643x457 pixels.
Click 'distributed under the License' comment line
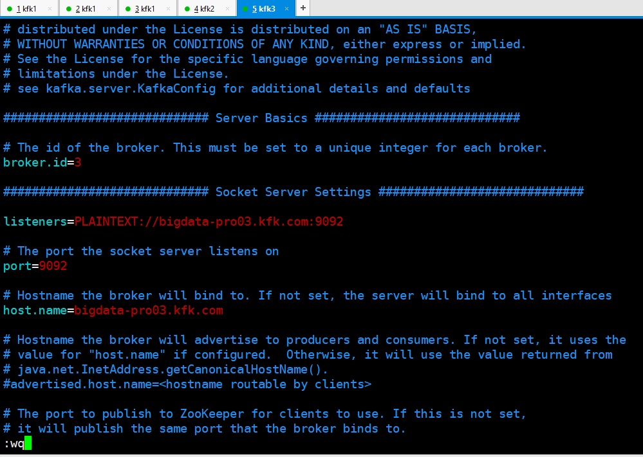[240, 30]
